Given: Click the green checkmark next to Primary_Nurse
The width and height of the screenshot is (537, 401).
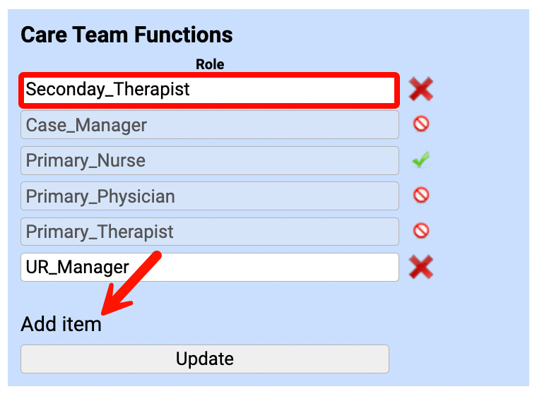Looking at the screenshot, I should (x=421, y=161).
